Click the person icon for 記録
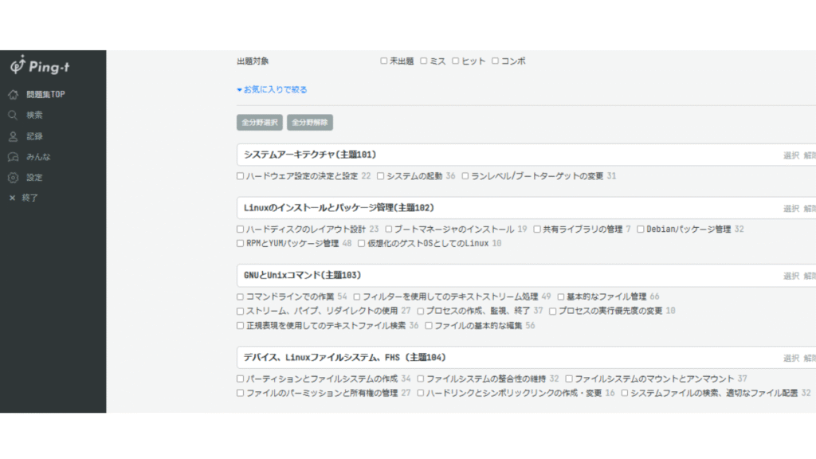The image size is (816, 459). 13,136
